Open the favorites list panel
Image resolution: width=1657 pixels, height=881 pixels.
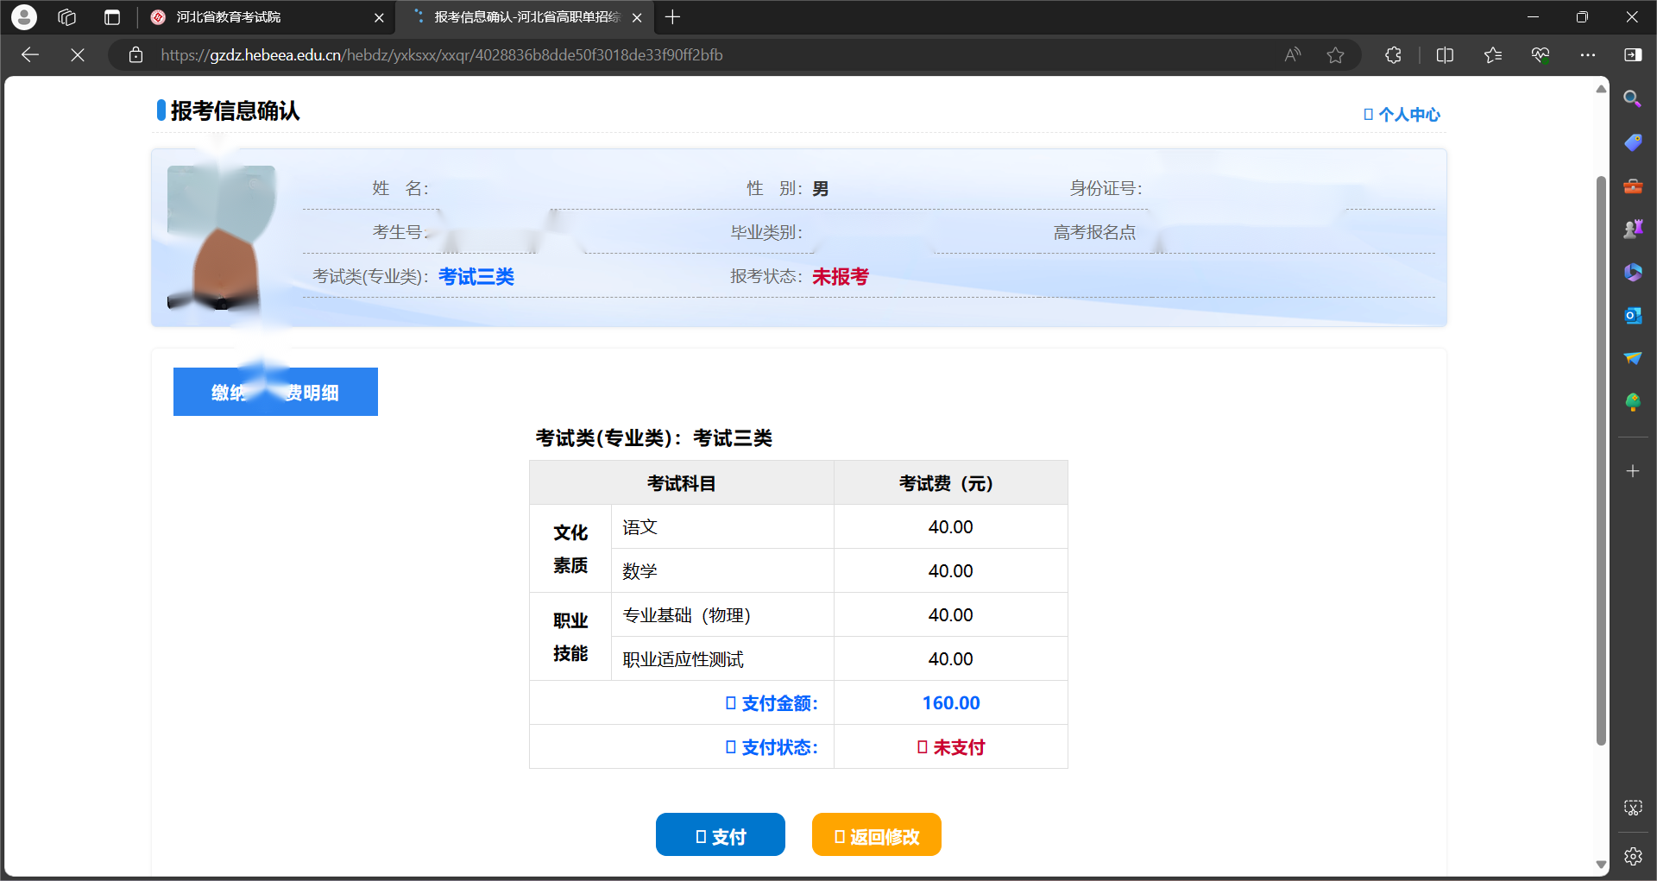tap(1493, 55)
